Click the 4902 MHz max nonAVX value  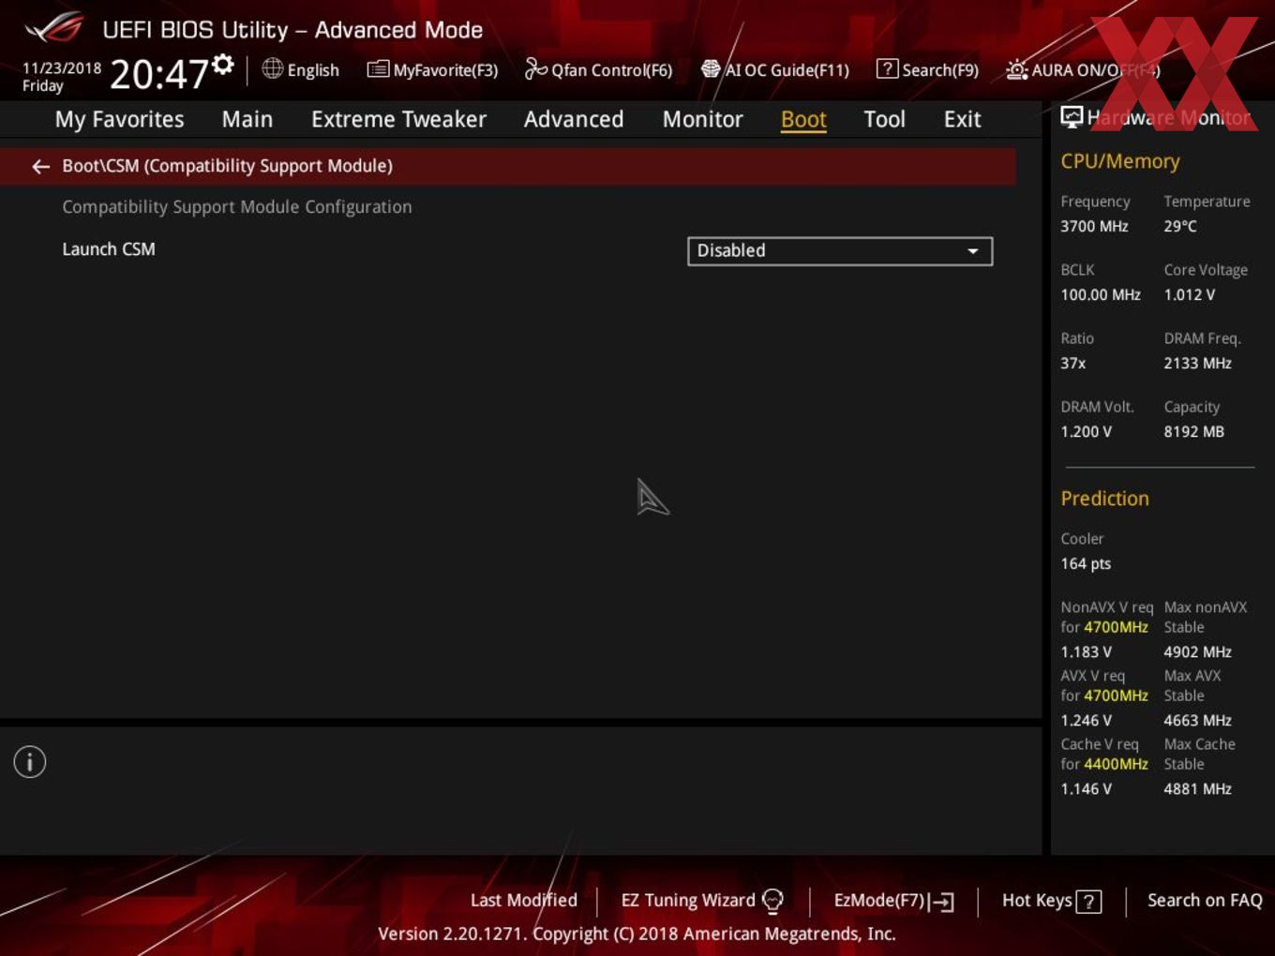click(1197, 651)
